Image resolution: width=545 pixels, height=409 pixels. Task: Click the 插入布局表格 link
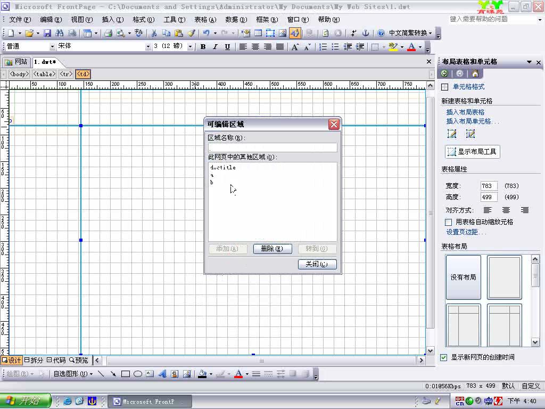click(x=465, y=112)
